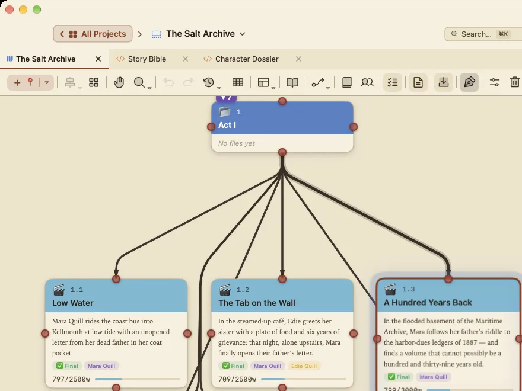Click the connection path tool
522x391 pixels.
tap(317, 82)
